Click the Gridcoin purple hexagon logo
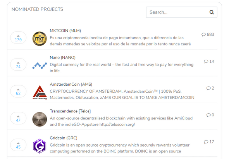The width and height of the screenshot is (248, 159). [40, 146]
